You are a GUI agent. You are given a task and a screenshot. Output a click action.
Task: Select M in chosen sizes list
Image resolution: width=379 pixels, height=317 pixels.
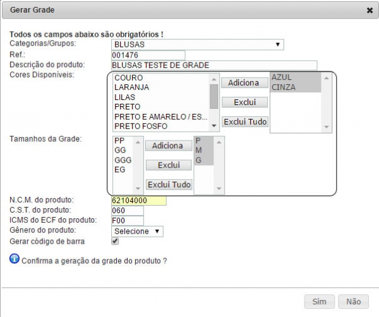(204, 151)
